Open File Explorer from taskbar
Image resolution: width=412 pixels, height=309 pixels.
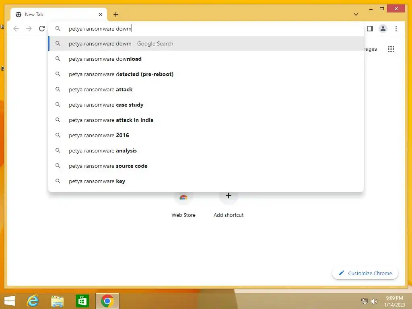57,301
